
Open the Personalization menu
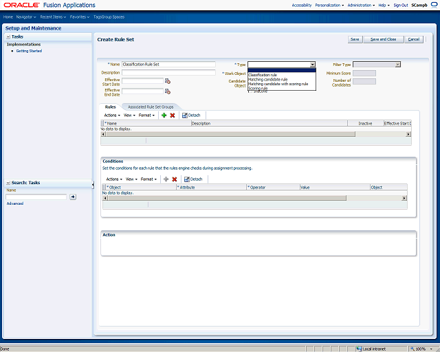point(329,5)
